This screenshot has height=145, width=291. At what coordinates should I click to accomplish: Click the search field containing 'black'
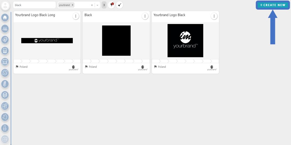click(34, 5)
